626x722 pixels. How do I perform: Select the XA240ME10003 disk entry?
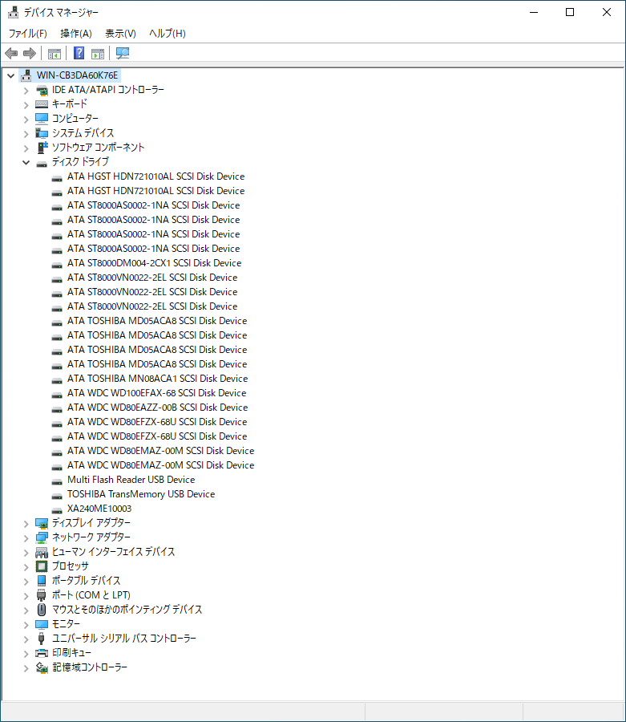point(99,509)
